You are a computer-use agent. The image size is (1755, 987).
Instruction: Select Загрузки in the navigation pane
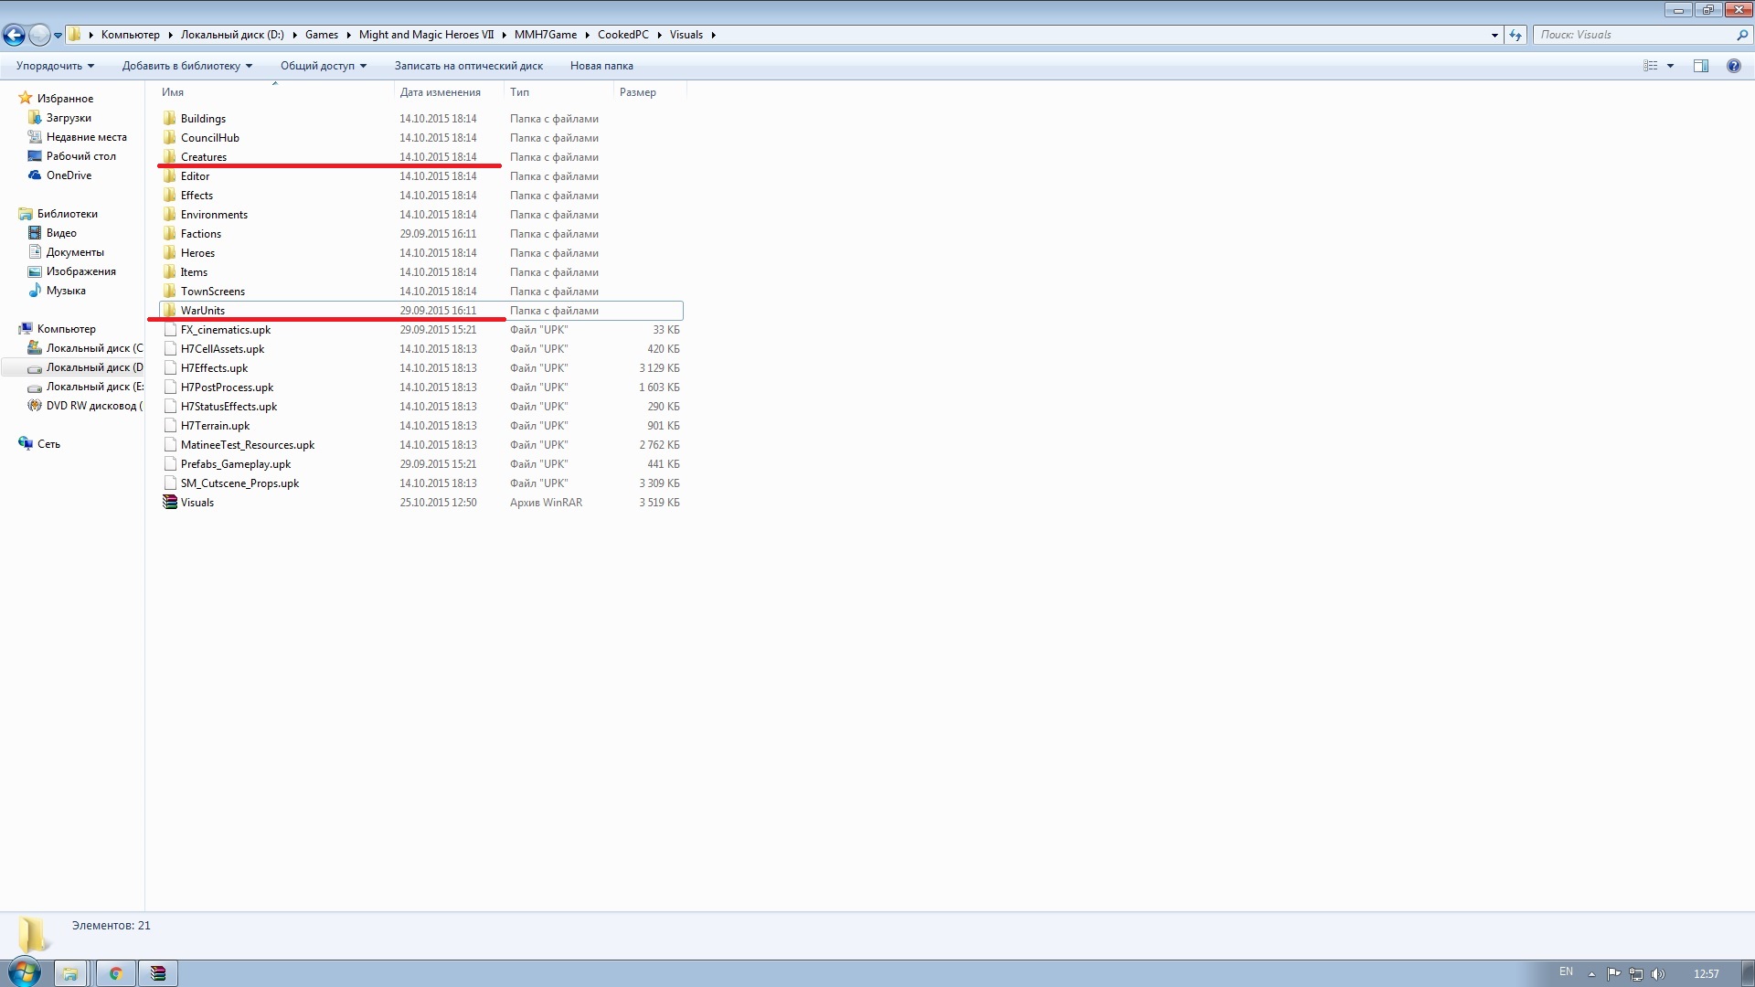(x=69, y=118)
